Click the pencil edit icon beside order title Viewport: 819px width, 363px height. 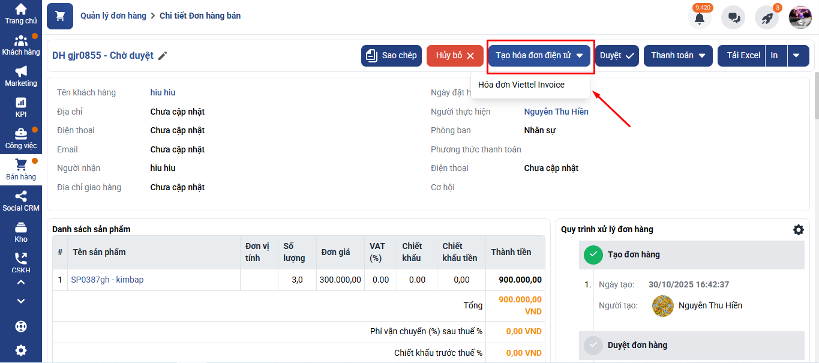(x=163, y=56)
